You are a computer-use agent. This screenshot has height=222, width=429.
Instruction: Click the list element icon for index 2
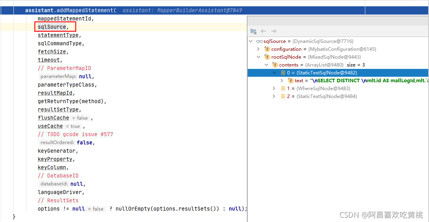tap(283, 96)
